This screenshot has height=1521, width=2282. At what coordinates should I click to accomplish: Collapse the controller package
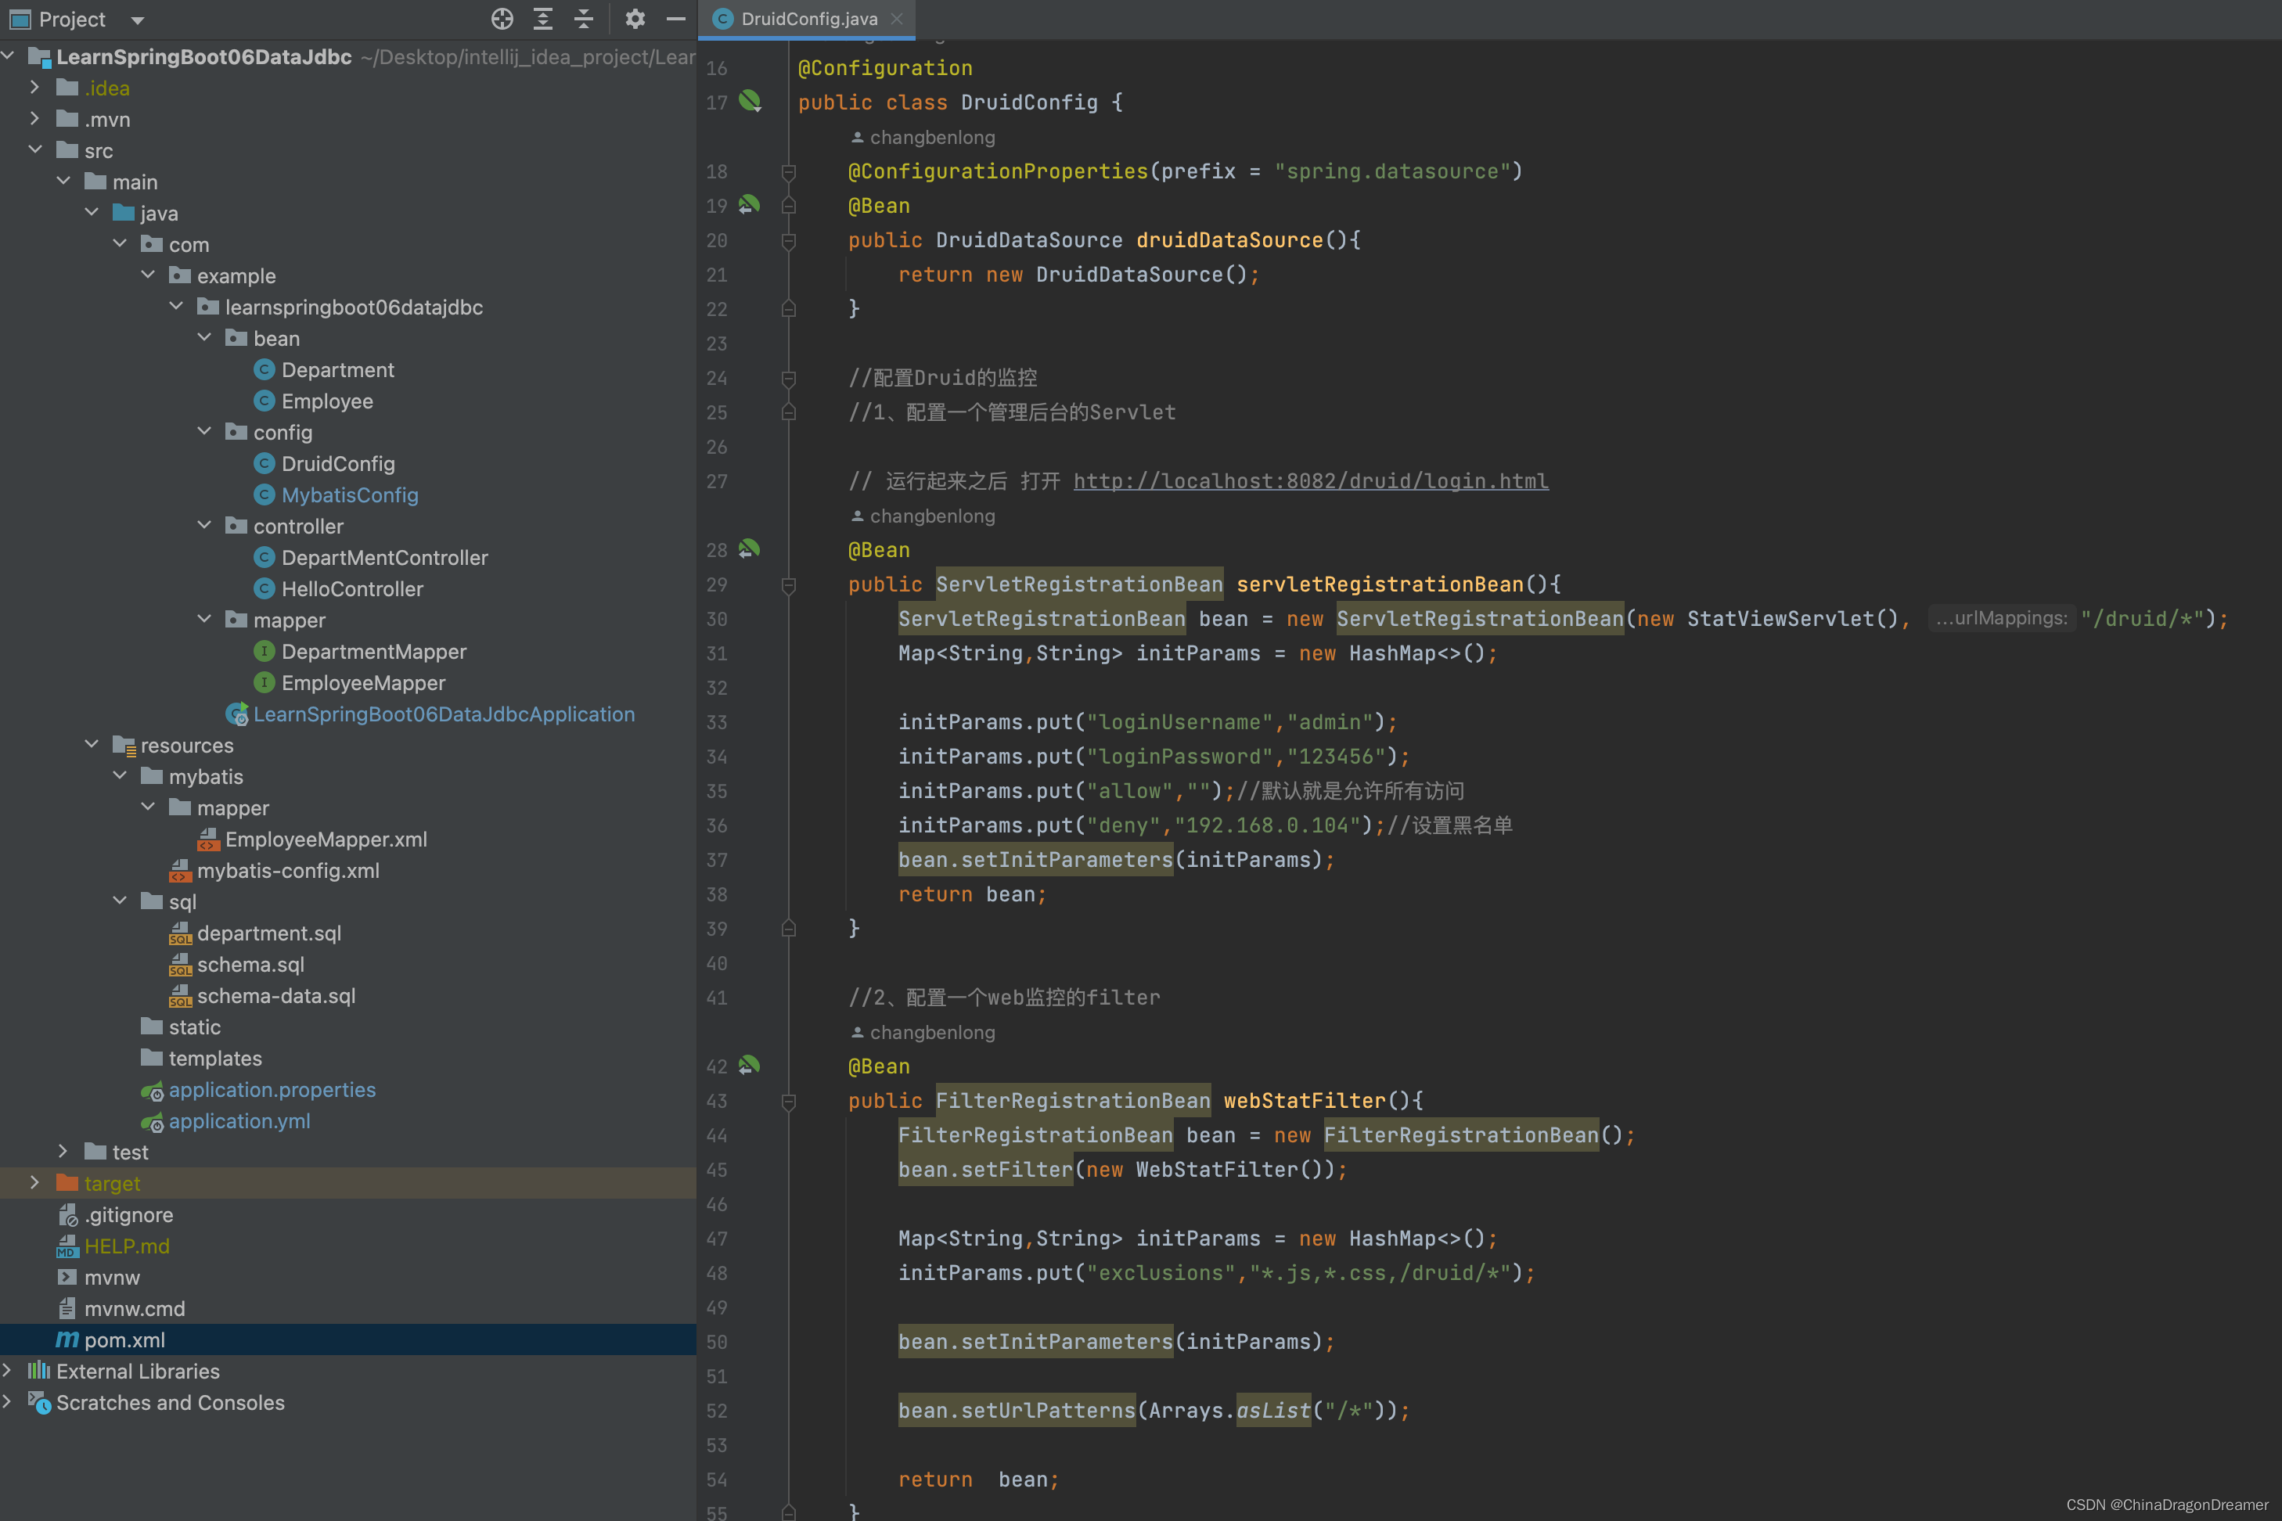click(x=203, y=526)
